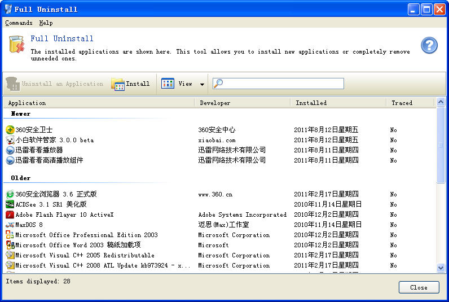The height and width of the screenshot is (302, 449).
Task: Select the ACDSee 3.1 SR1 icon
Action: pos(10,204)
